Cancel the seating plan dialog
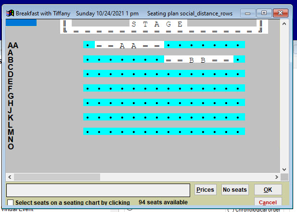297x212 pixels. [268, 202]
